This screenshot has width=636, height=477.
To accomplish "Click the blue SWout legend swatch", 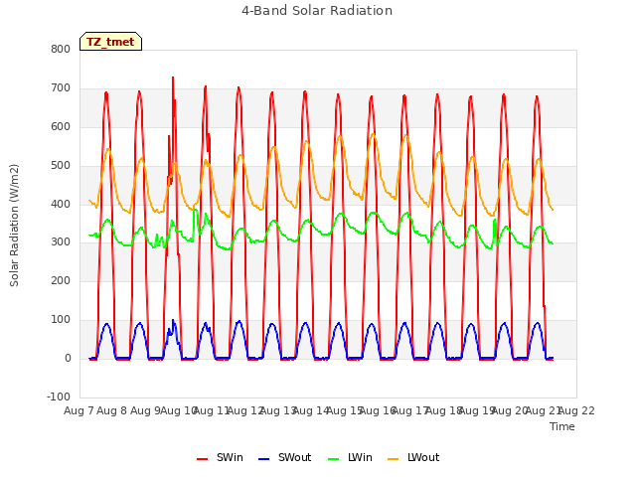I will (x=263, y=459).
